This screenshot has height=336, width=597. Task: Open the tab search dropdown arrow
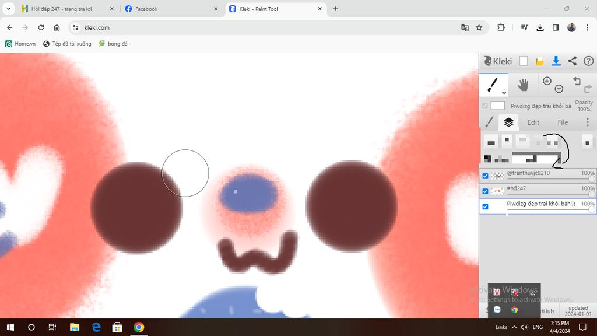[x=8, y=9]
